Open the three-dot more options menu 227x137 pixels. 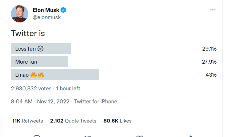click(x=213, y=10)
